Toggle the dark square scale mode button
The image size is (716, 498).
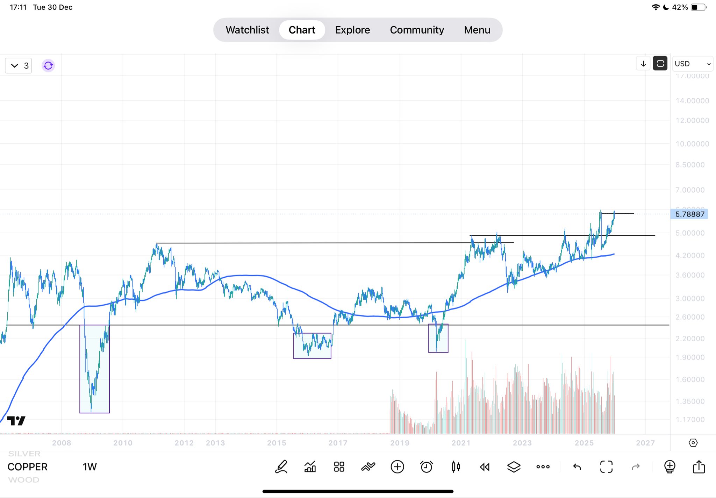coord(660,64)
